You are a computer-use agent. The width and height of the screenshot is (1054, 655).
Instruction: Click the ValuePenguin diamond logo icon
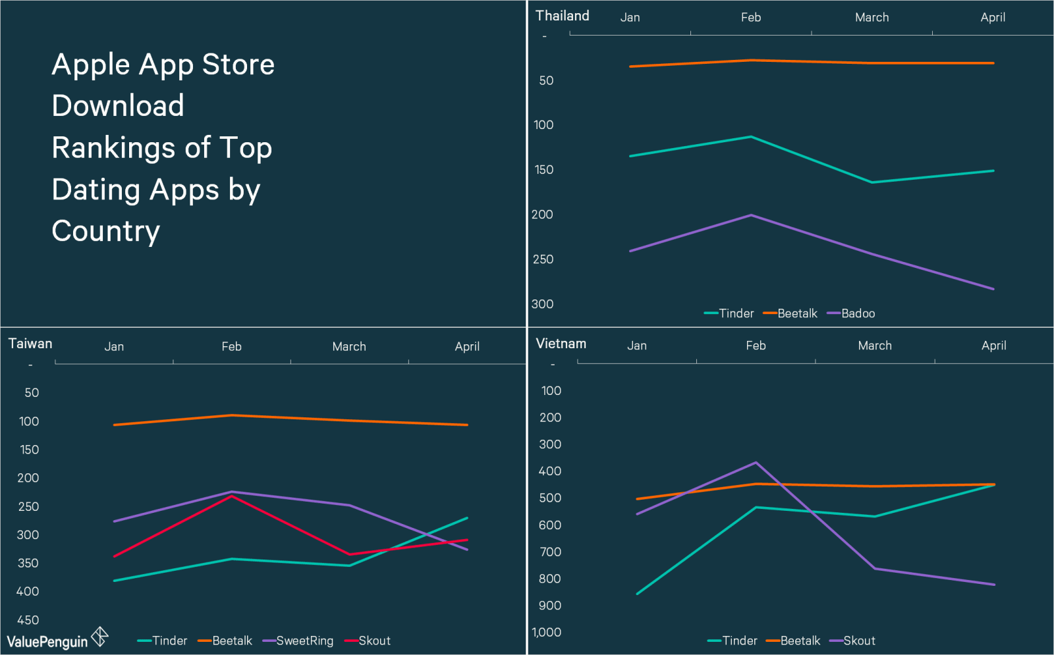coord(99,637)
